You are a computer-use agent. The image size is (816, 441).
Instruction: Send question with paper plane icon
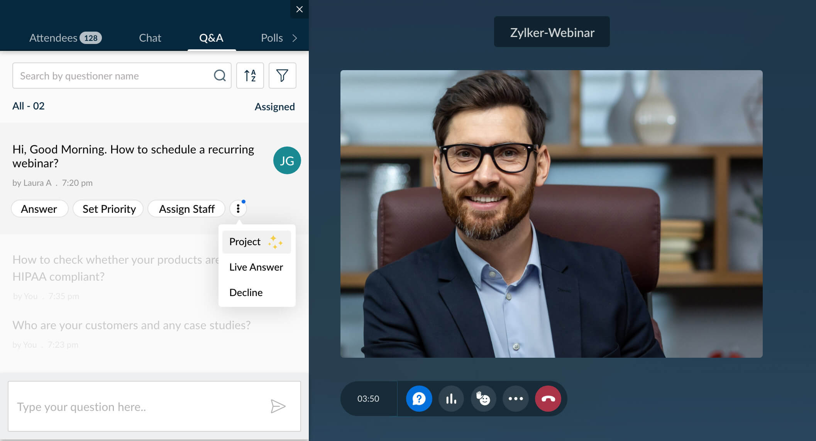click(278, 406)
